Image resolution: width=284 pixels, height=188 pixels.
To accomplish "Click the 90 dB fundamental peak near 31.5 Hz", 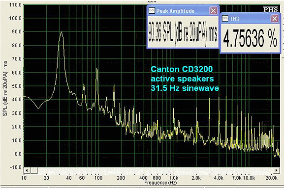I will (61, 32).
